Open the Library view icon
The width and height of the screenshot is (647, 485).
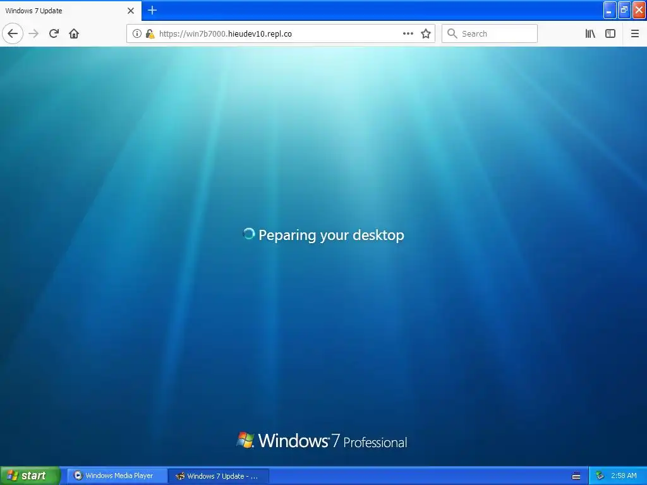point(590,34)
